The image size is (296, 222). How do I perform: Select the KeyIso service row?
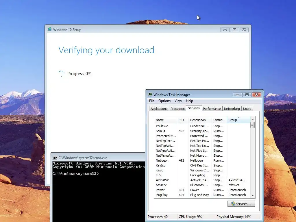[x=202, y=165]
